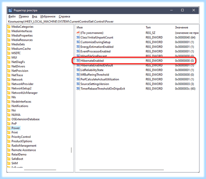This screenshot has height=179, width=206.
Task: Open the Справка menu
Action: [x=65, y=16]
